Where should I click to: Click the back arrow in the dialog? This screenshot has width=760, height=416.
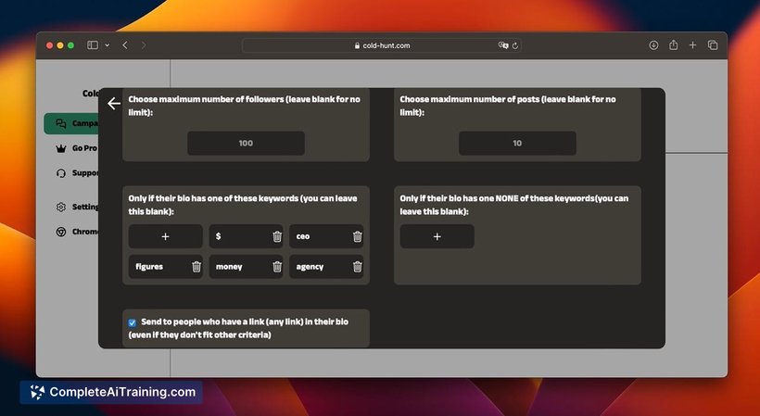point(114,103)
